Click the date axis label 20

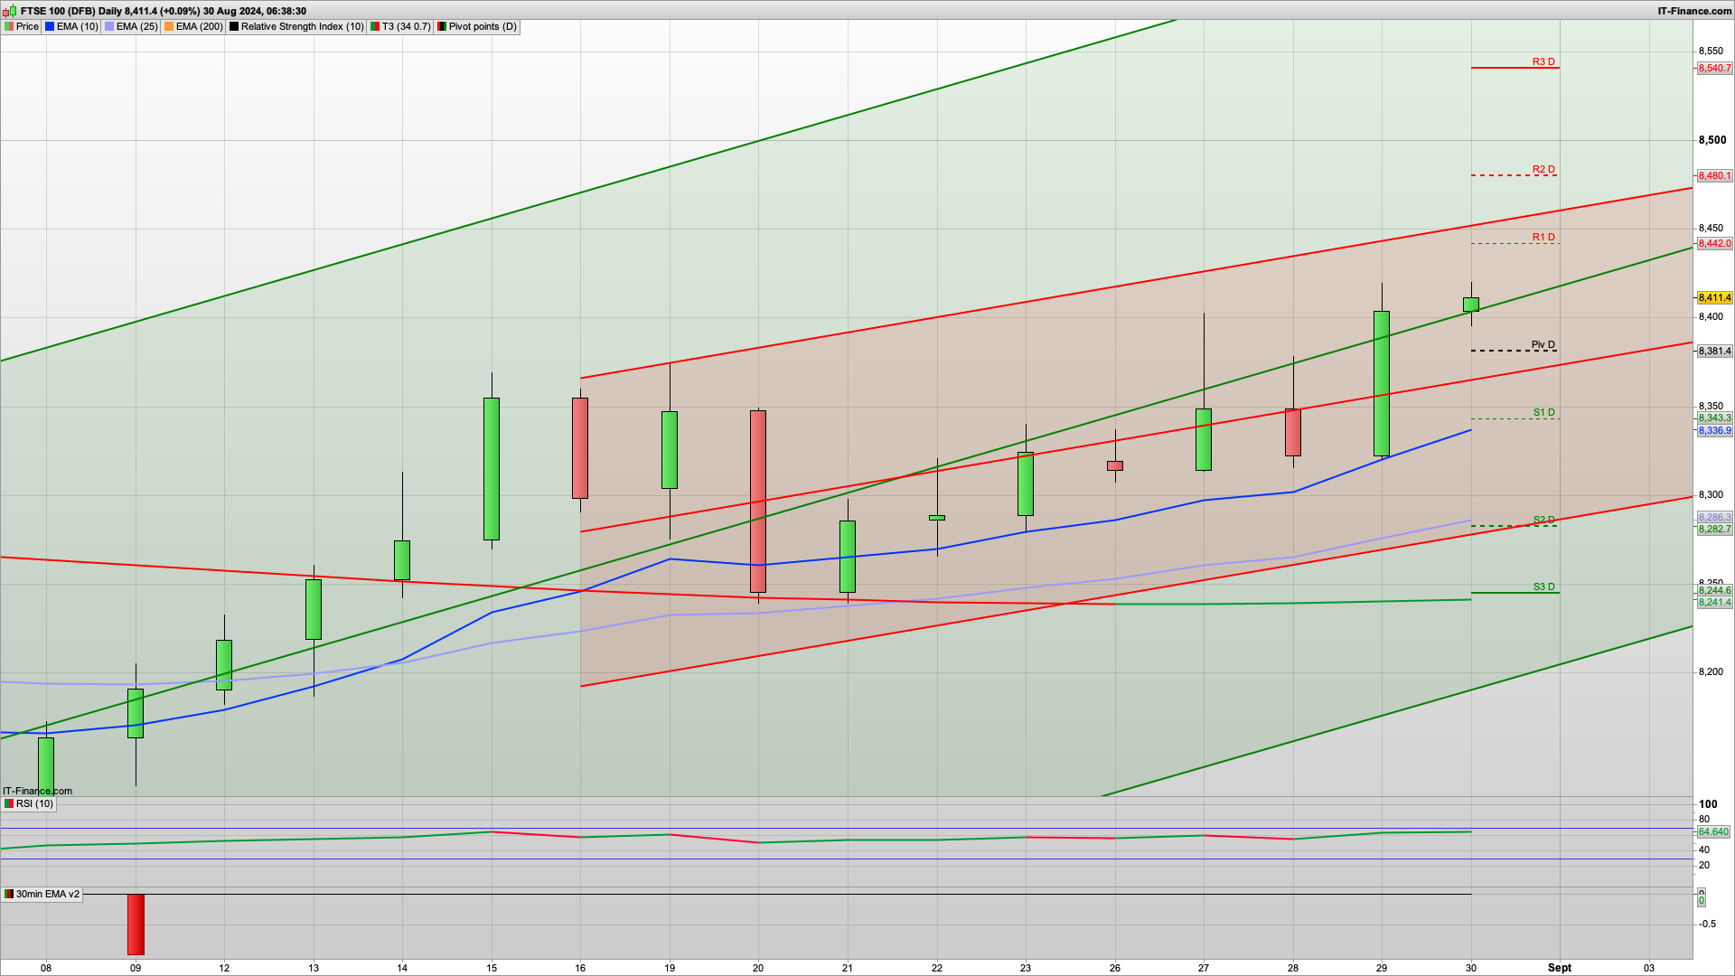pyautogui.click(x=758, y=968)
